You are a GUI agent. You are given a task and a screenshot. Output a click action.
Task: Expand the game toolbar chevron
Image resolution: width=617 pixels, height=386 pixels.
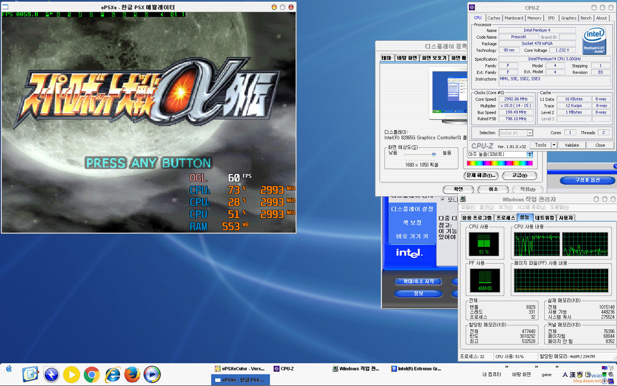pyautogui.click(x=557, y=367)
